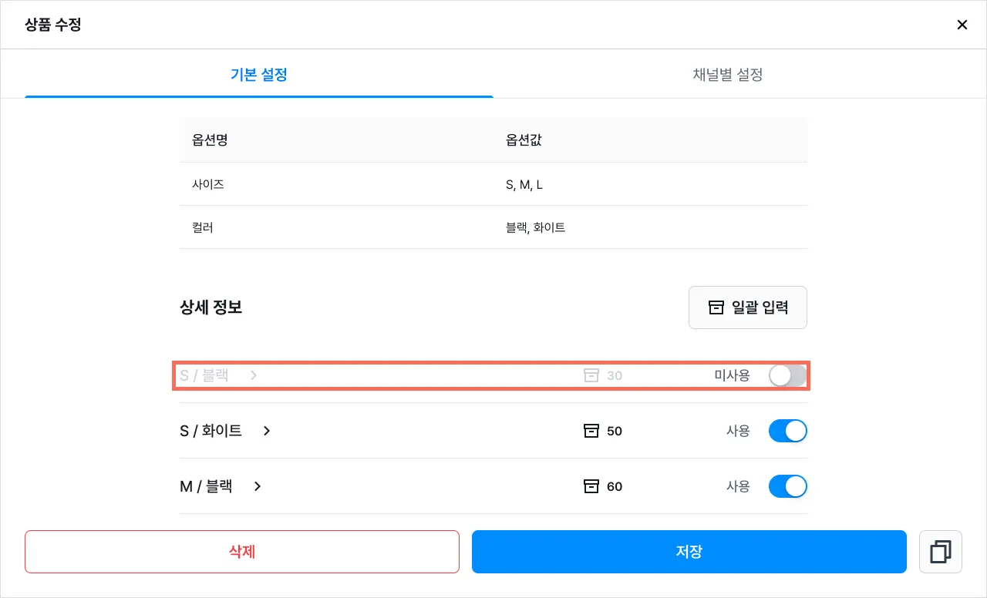Click the red 삭제 button
The height and width of the screenshot is (598, 987).
click(242, 552)
